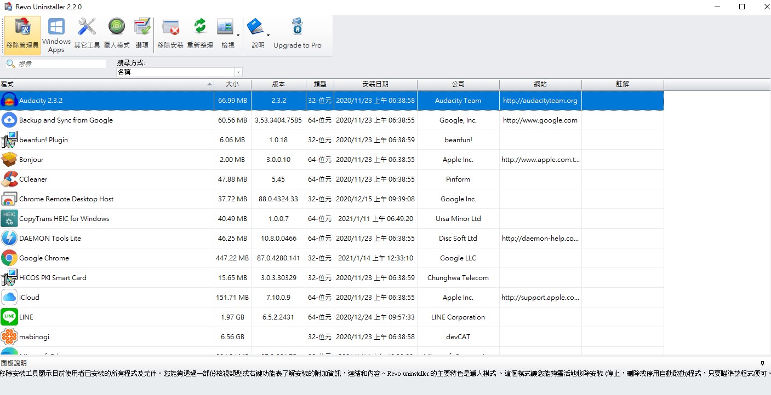Click Ursa Minor Ltd company cell

point(458,219)
